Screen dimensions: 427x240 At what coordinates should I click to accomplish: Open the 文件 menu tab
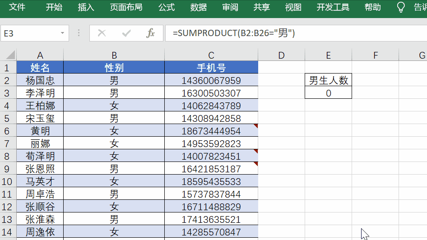[x=17, y=7]
